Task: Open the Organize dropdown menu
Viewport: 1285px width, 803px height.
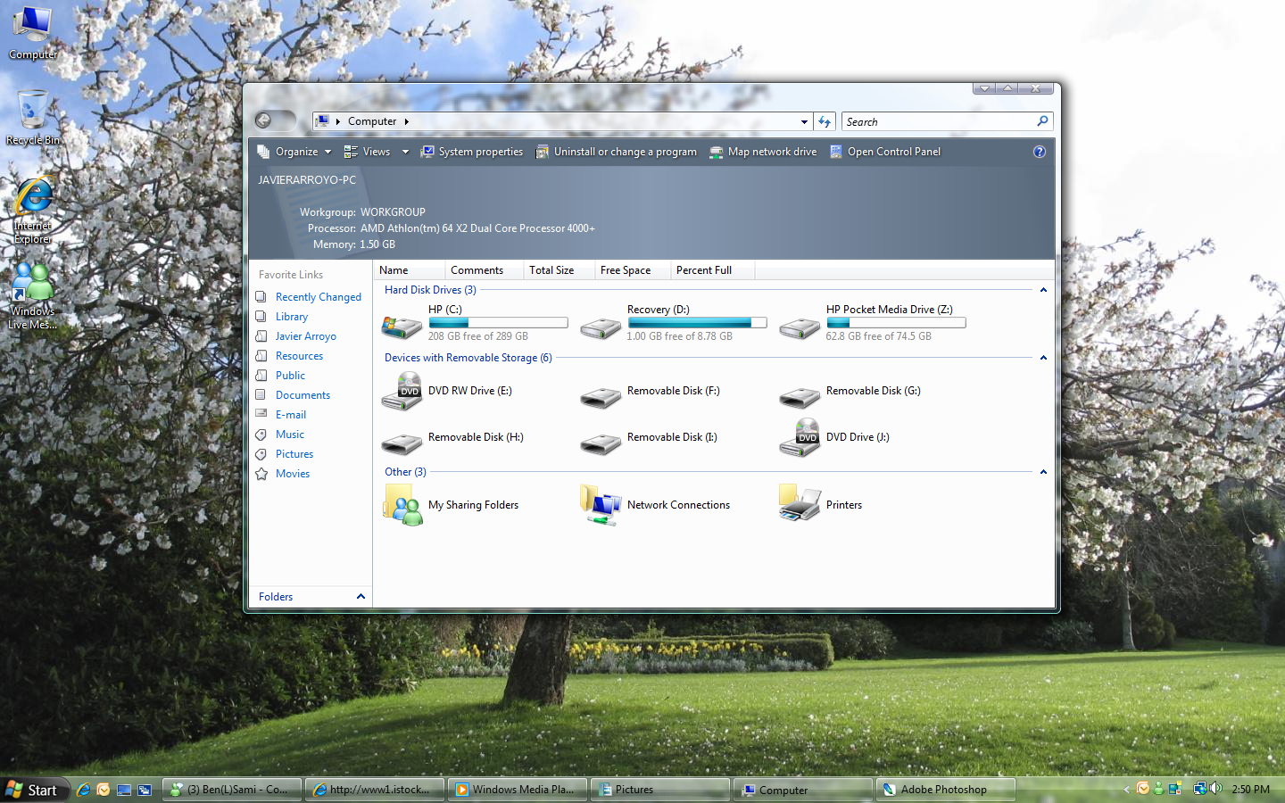Action: tap(294, 152)
